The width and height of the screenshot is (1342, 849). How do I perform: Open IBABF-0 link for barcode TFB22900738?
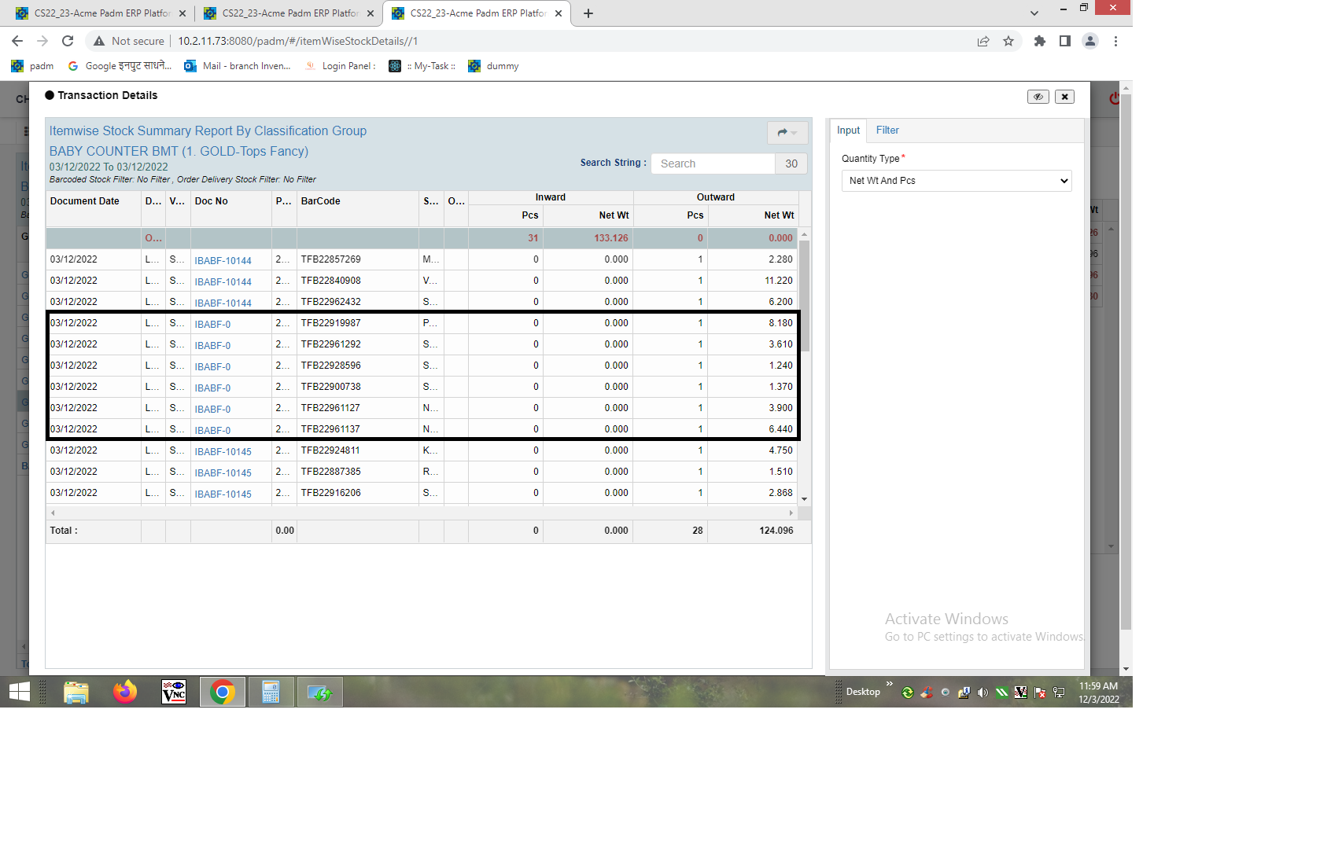click(212, 388)
